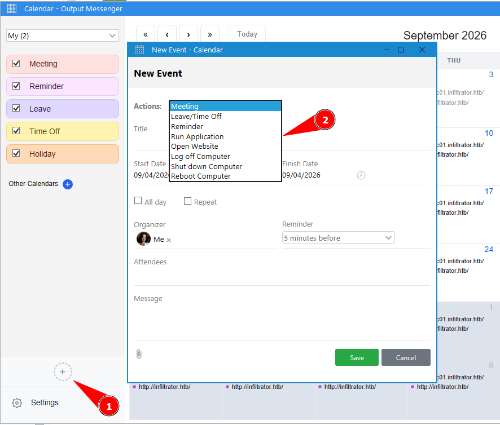
Task: Open Settings label in sidebar
Action: click(45, 402)
